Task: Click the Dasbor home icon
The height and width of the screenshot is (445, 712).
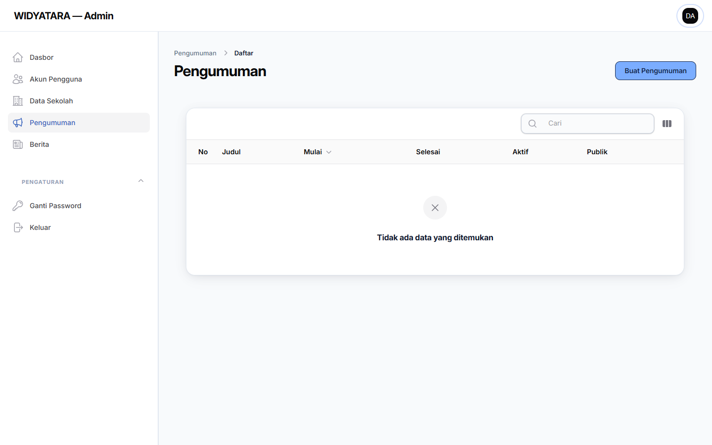Action: click(18, 57)
